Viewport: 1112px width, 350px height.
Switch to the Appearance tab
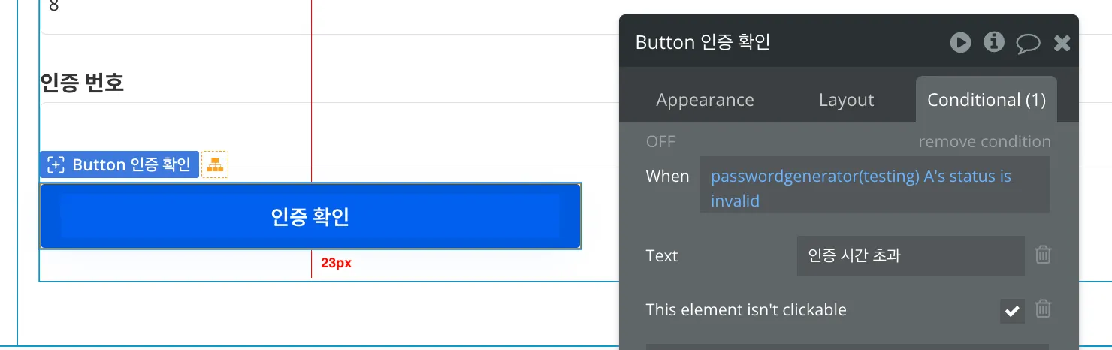pyautogui.click(x=705, y=100)
